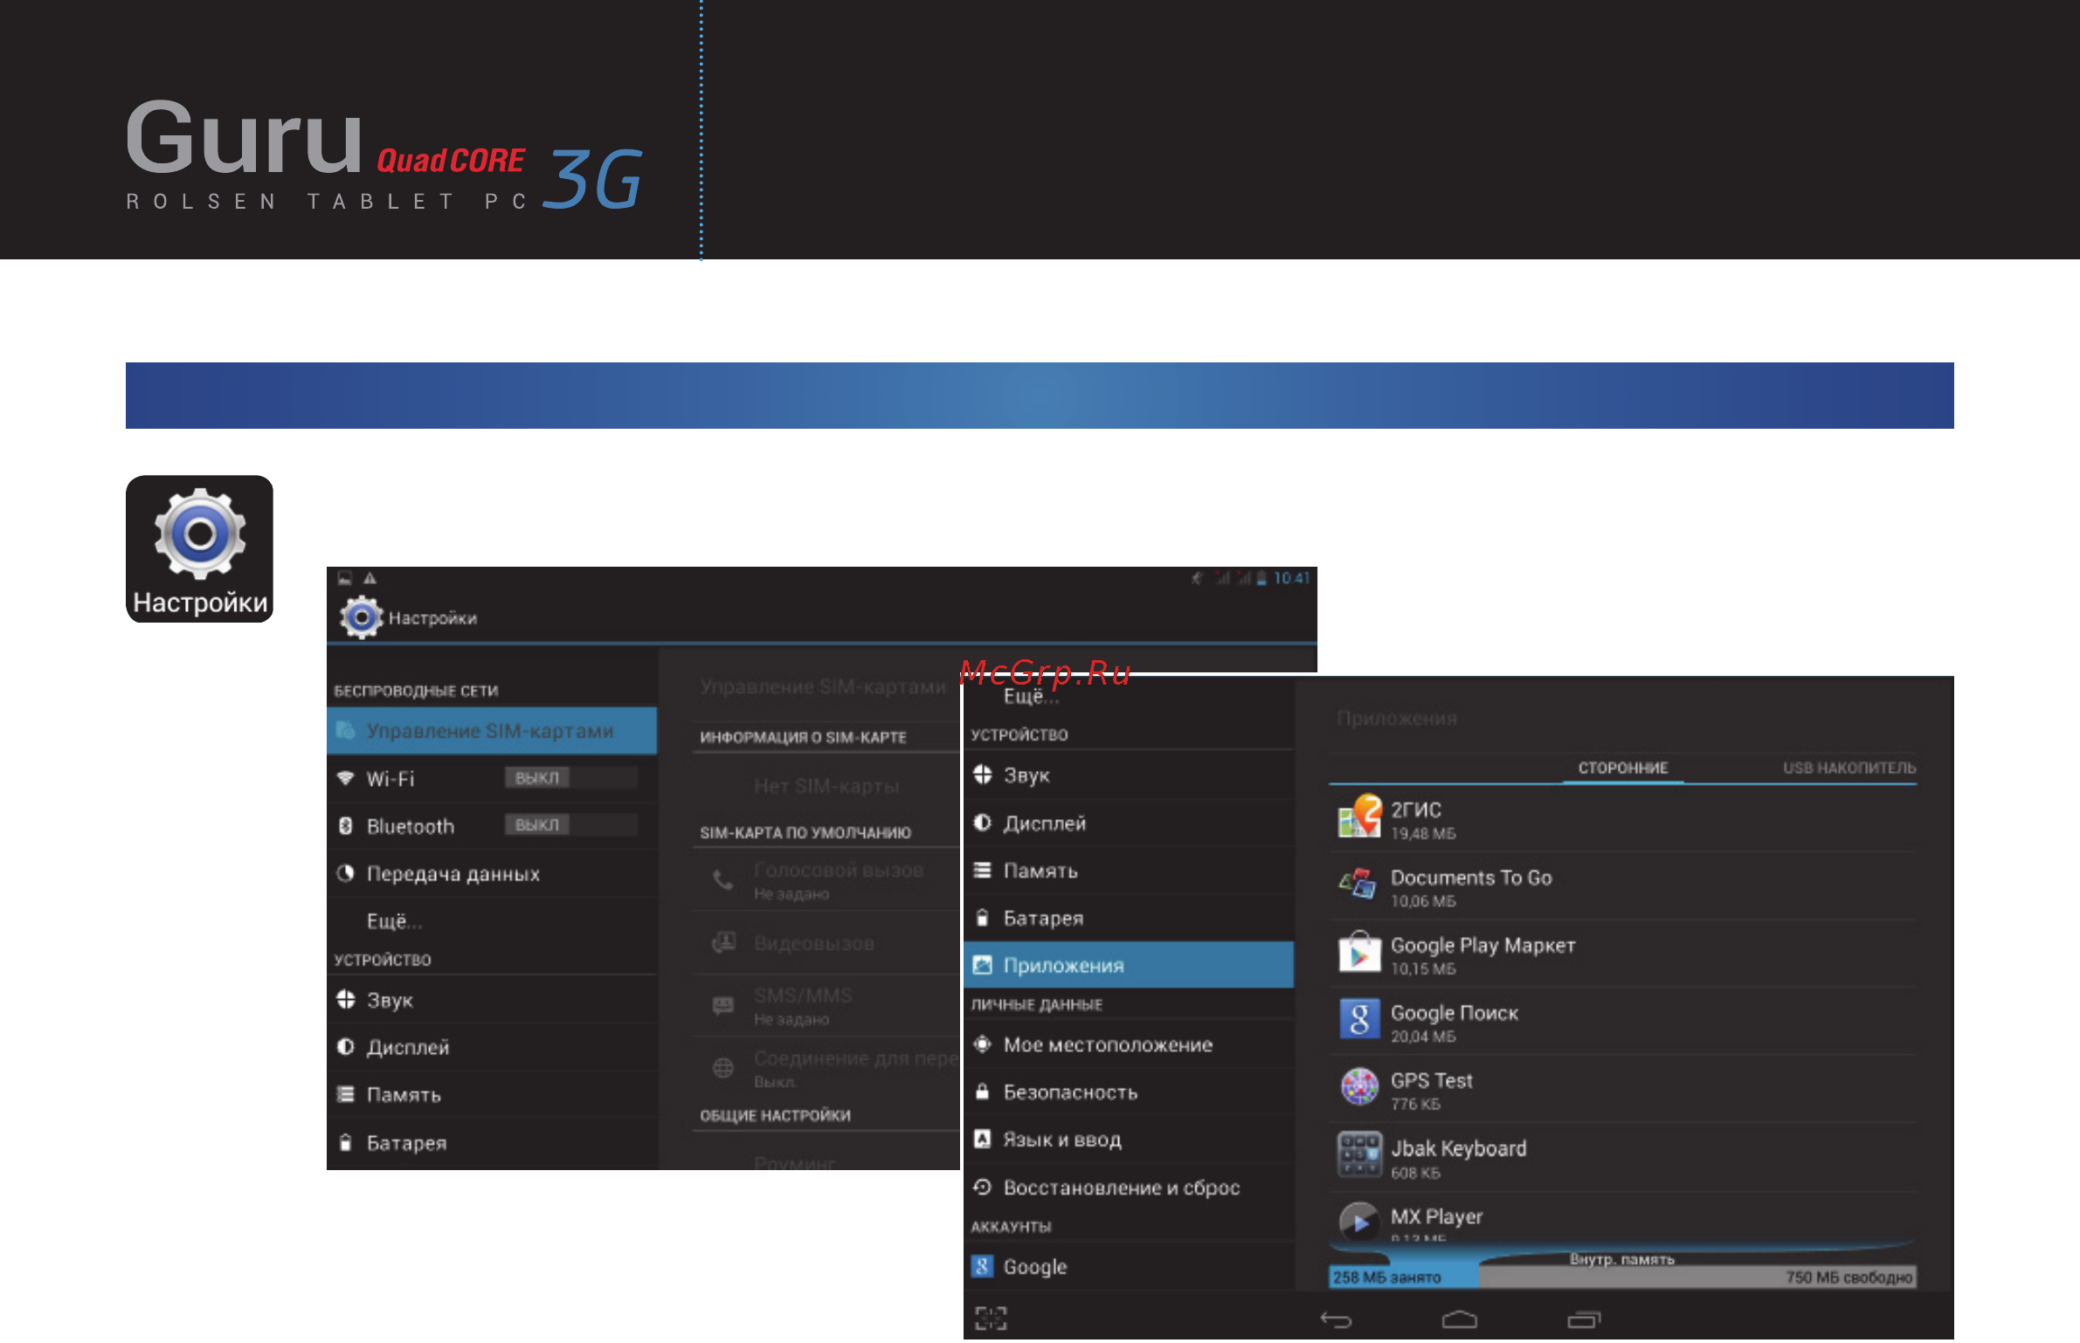Click the Documents To Go icon
The height and width of the screenshot is (1343, 2080).
[x=1359, y=884]
